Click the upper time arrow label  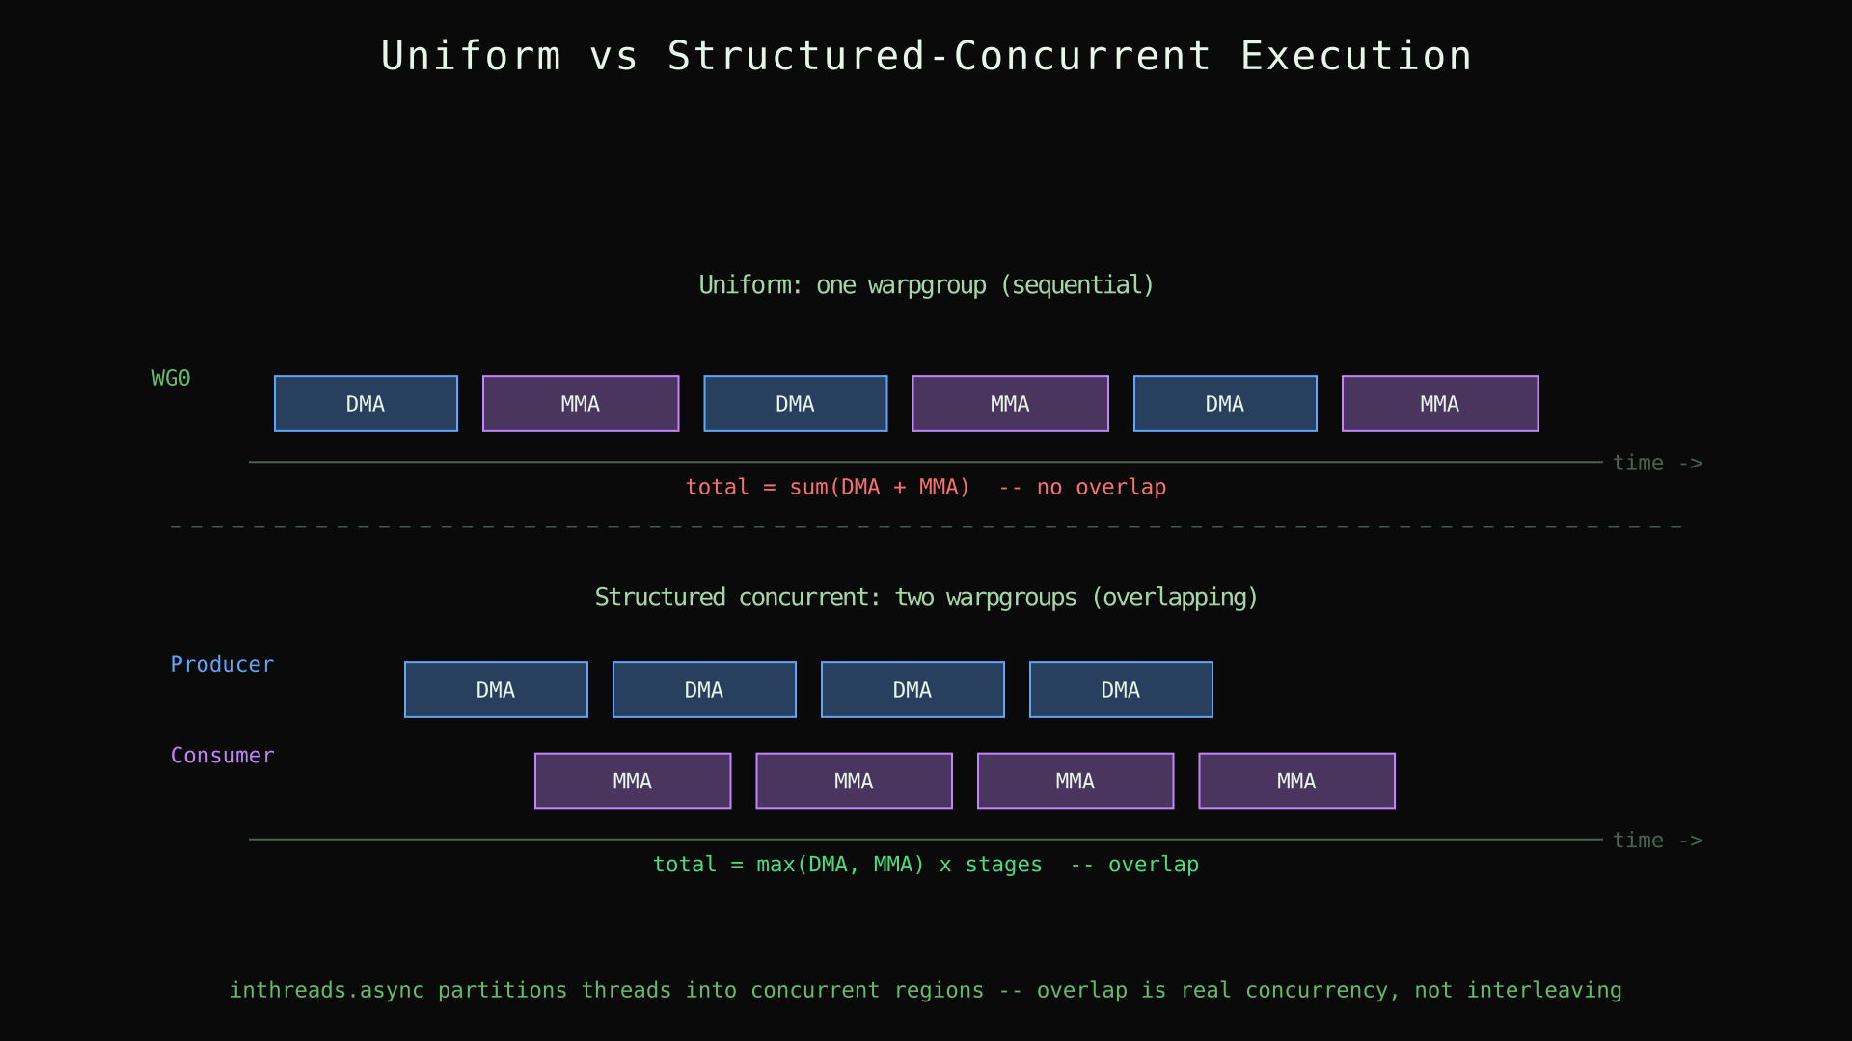(x=1657, y=463)
